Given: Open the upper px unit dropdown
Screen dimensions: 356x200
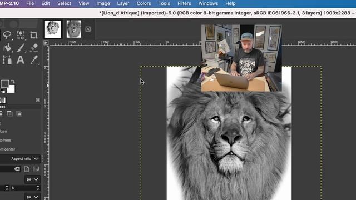Looking at the screenshot, I should coord(32,179).
